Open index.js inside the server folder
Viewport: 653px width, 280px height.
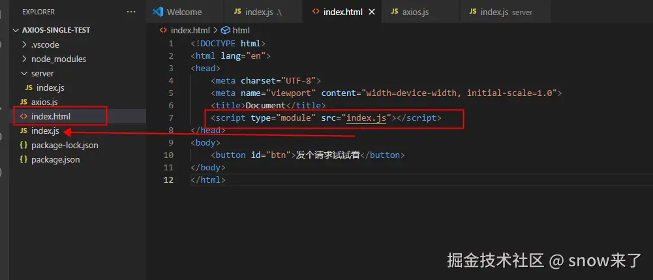50,88
